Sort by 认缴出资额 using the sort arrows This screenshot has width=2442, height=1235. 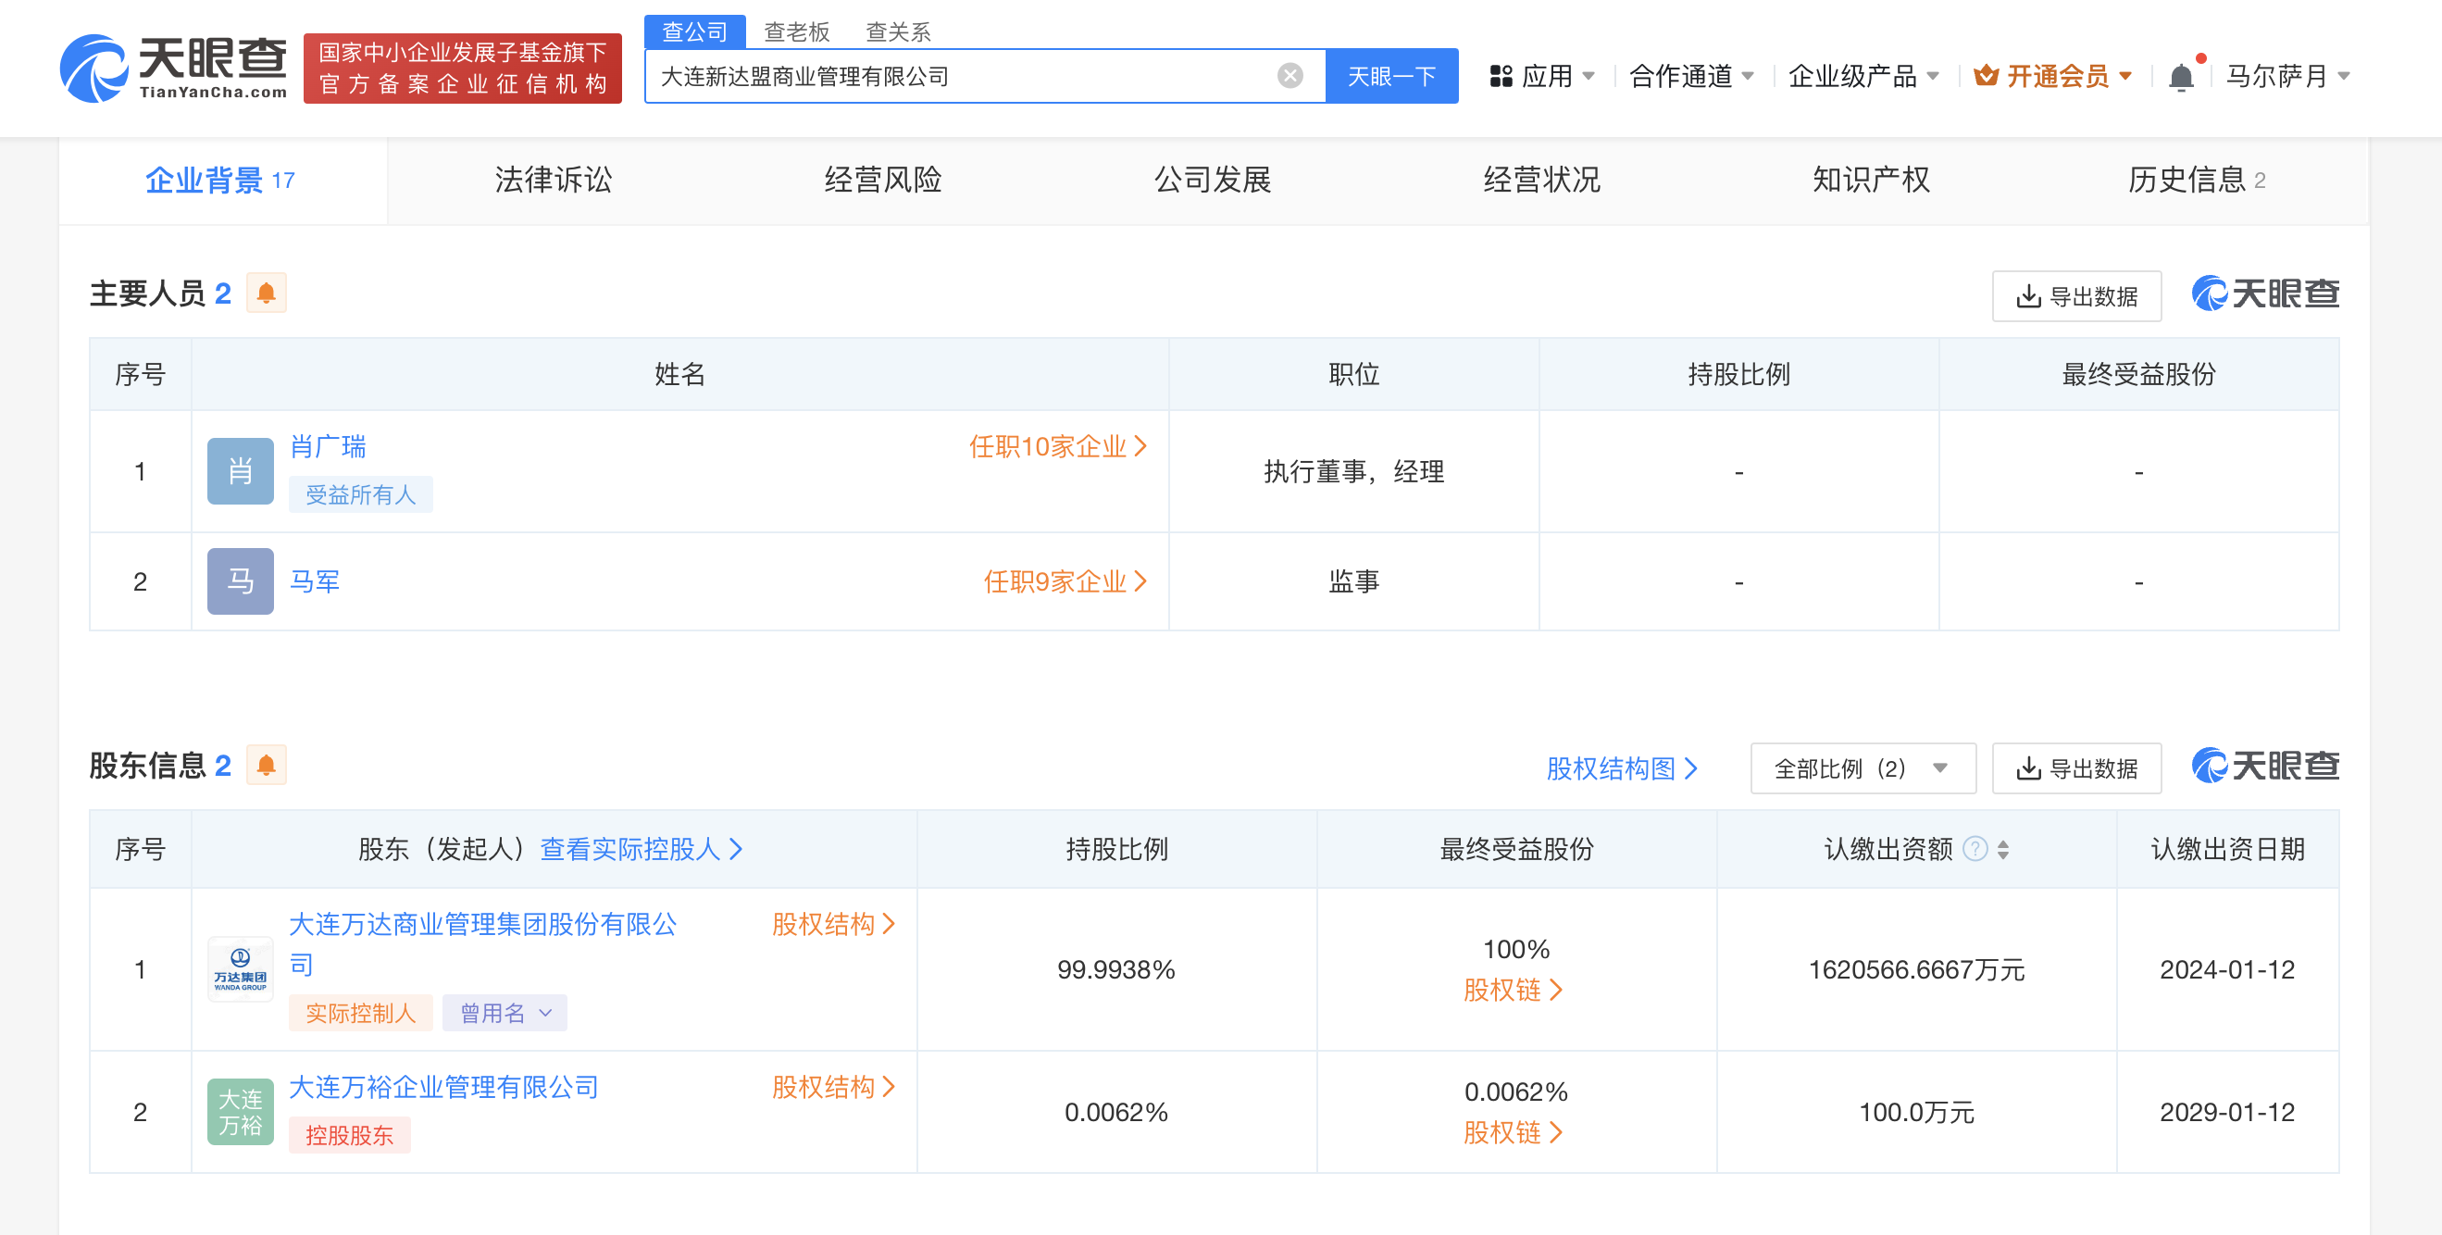[2003, 849]
